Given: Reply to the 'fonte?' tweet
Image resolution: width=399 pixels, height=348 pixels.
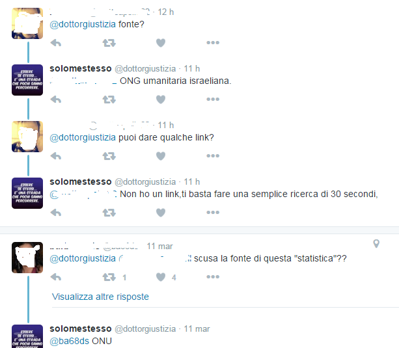Looking at the screenshot, I should tap(56, 43).
